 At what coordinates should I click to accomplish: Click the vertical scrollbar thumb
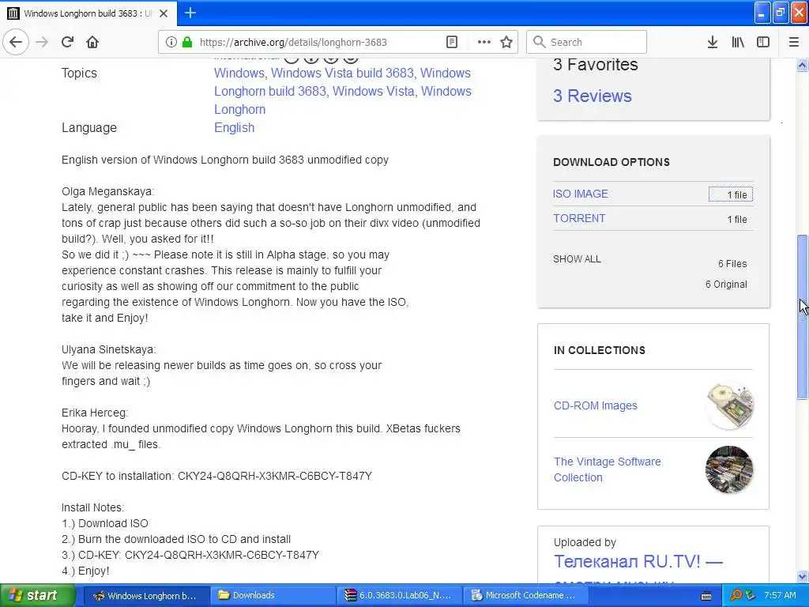802,316
